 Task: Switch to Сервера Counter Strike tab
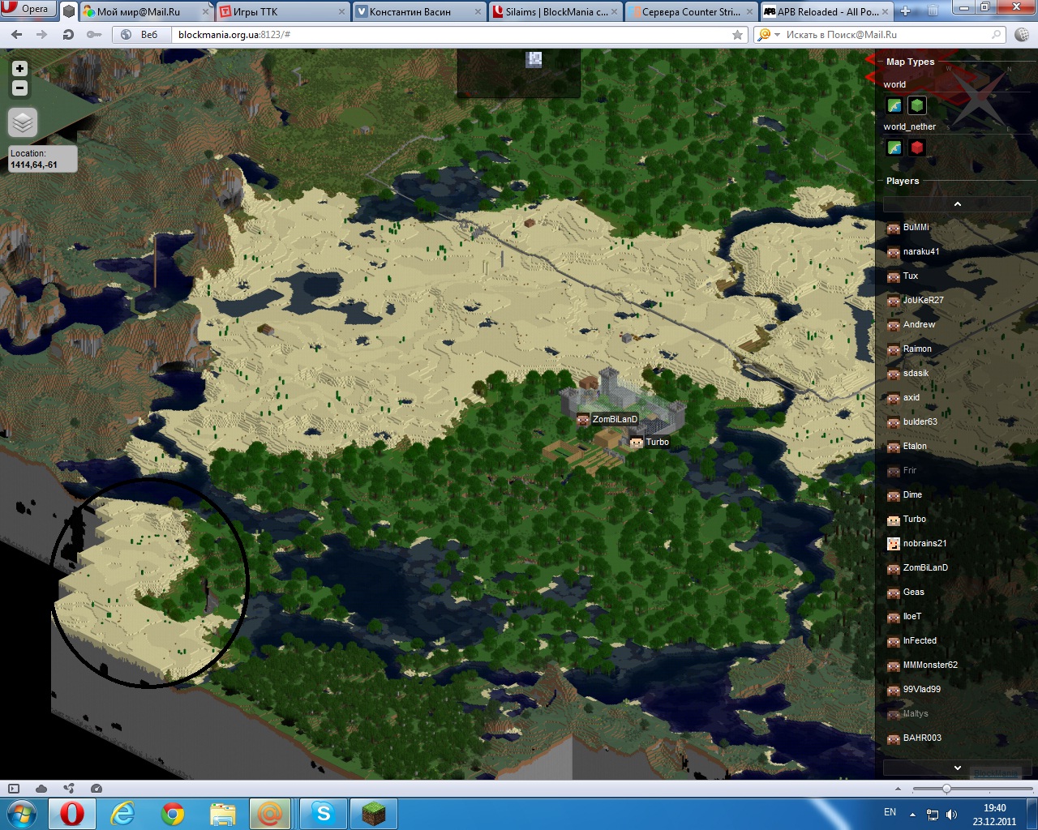691,12
